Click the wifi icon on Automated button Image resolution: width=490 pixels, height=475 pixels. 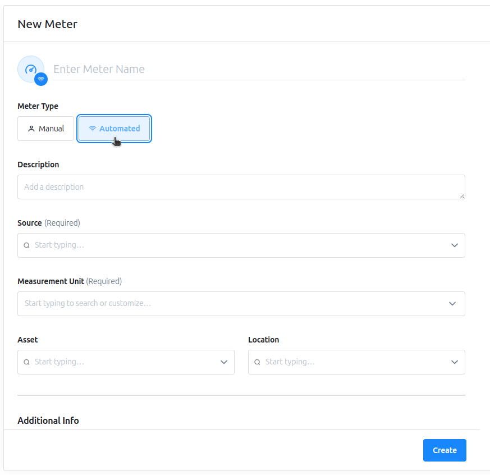tap(93, 129)
